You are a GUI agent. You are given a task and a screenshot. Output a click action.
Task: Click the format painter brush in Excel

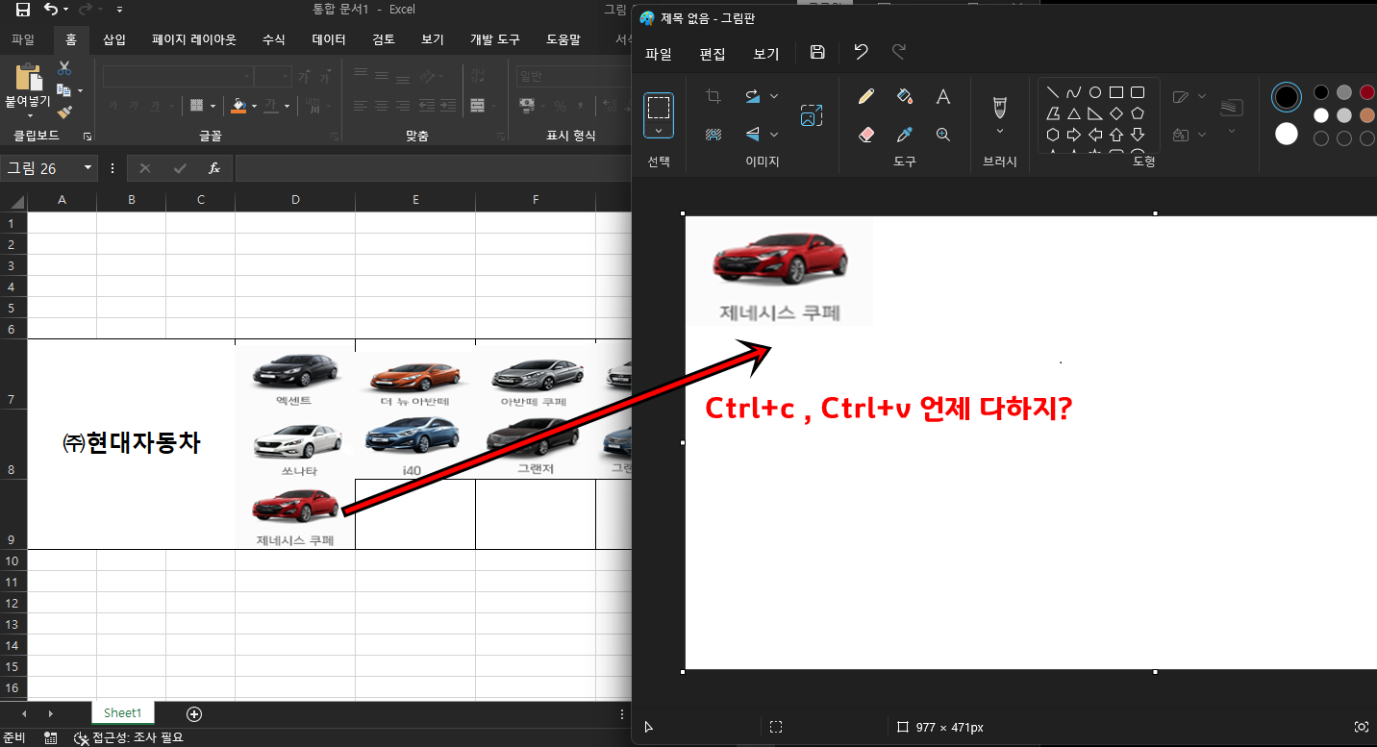pyautogui.click(x=64, y=112)
